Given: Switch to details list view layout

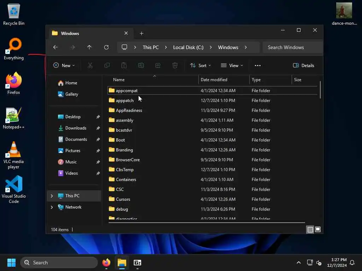Looking at the screenshot, I should point(310,229).
